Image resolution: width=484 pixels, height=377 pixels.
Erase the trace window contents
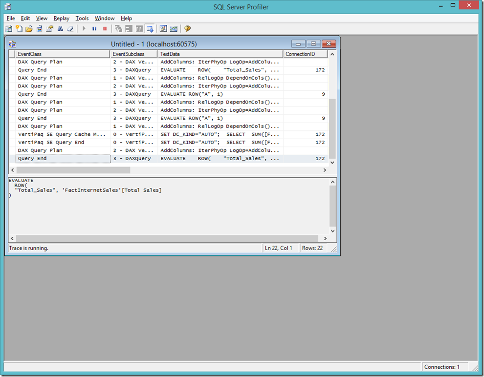click(x=70, y=28)
